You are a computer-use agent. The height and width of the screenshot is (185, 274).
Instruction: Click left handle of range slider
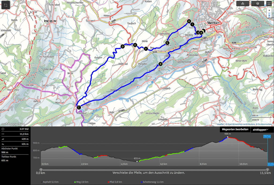[41, 170]
